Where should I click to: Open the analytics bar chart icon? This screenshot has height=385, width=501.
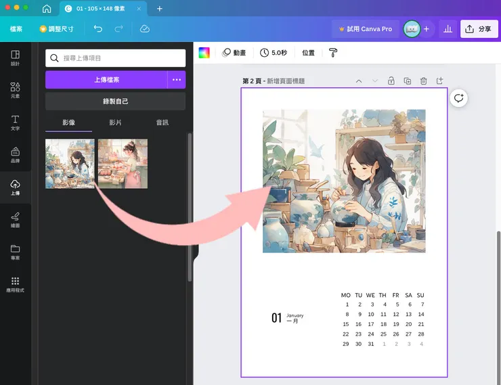coord(448,29)
